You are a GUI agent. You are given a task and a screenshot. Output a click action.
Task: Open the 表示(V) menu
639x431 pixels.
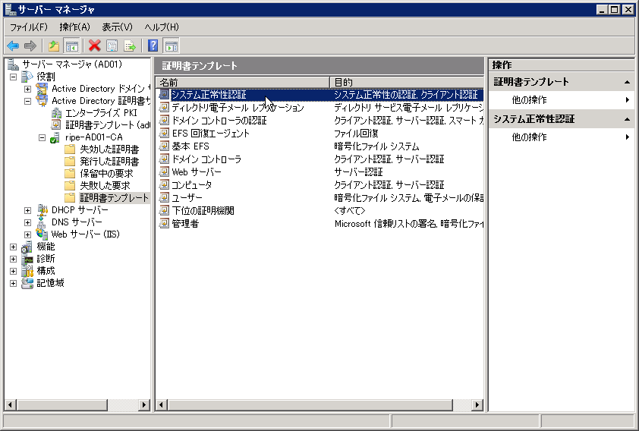click(x=117, y=27)
